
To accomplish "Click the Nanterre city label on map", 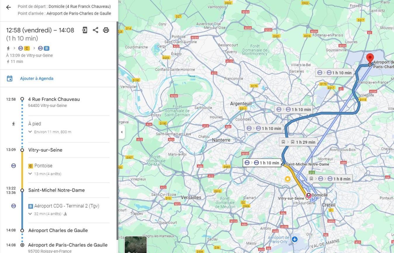I will tap(221, 140).
